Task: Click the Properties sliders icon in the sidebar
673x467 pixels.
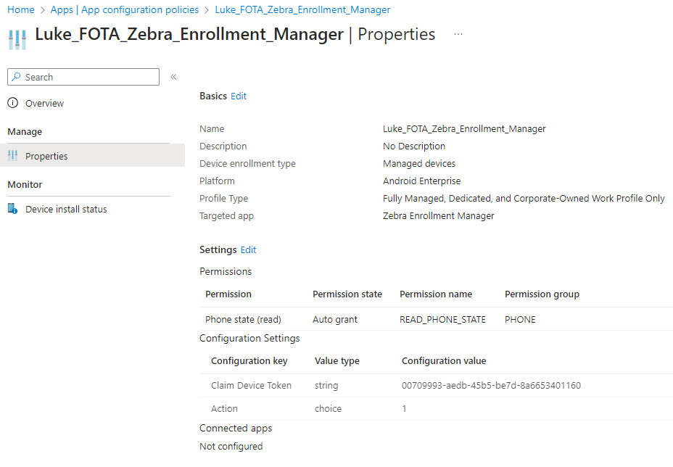Action: click(x=13, y=156)
